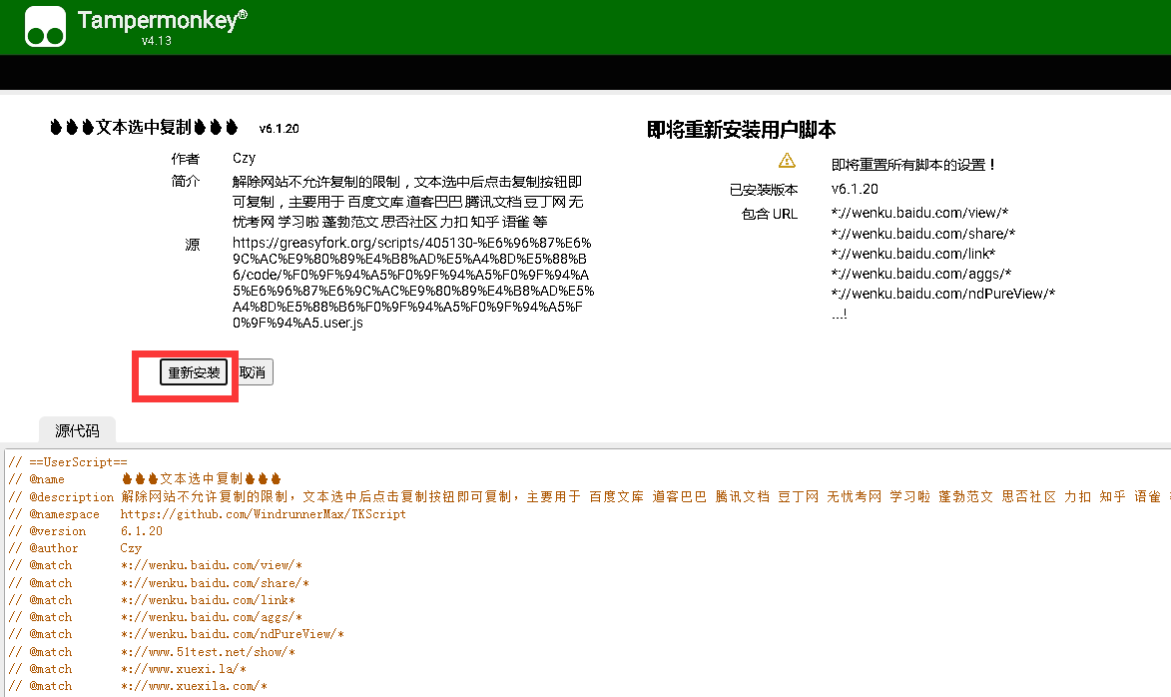The height and width of the screenshot is (697, 1171).
Task: Click the script description text under 简介
Action: [407, 202]
